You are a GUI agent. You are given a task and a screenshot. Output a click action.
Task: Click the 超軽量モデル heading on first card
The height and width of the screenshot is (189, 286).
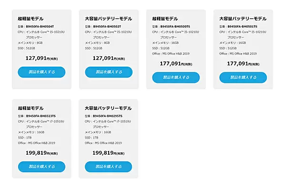point(31,19)
